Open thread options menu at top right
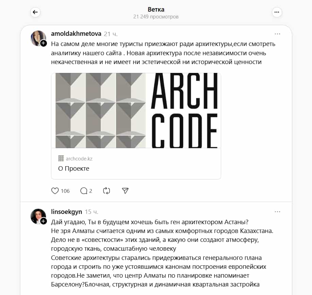The height and width of the screenshot is (295, 312). point(277,12)
